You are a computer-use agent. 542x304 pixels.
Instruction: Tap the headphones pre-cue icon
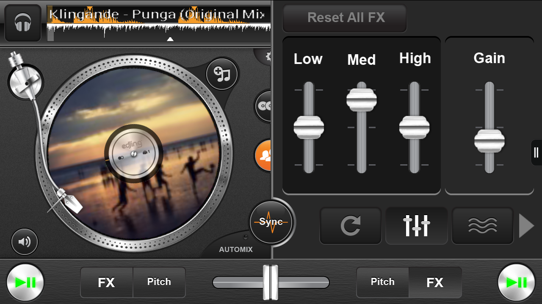coord(23,23)
